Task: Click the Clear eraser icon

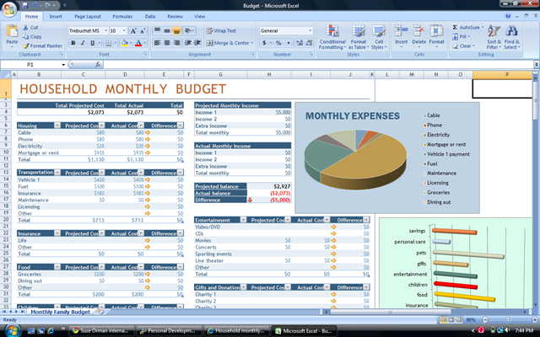Action: [x=456, y=45]
